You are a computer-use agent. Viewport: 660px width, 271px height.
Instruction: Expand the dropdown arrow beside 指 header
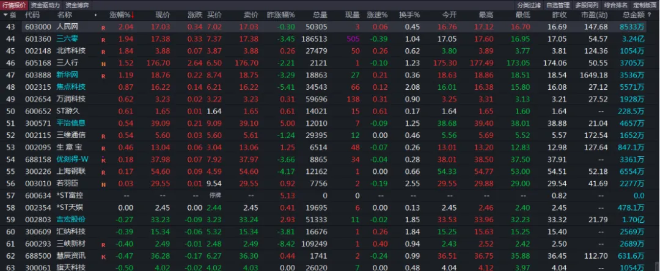point(5,15)
